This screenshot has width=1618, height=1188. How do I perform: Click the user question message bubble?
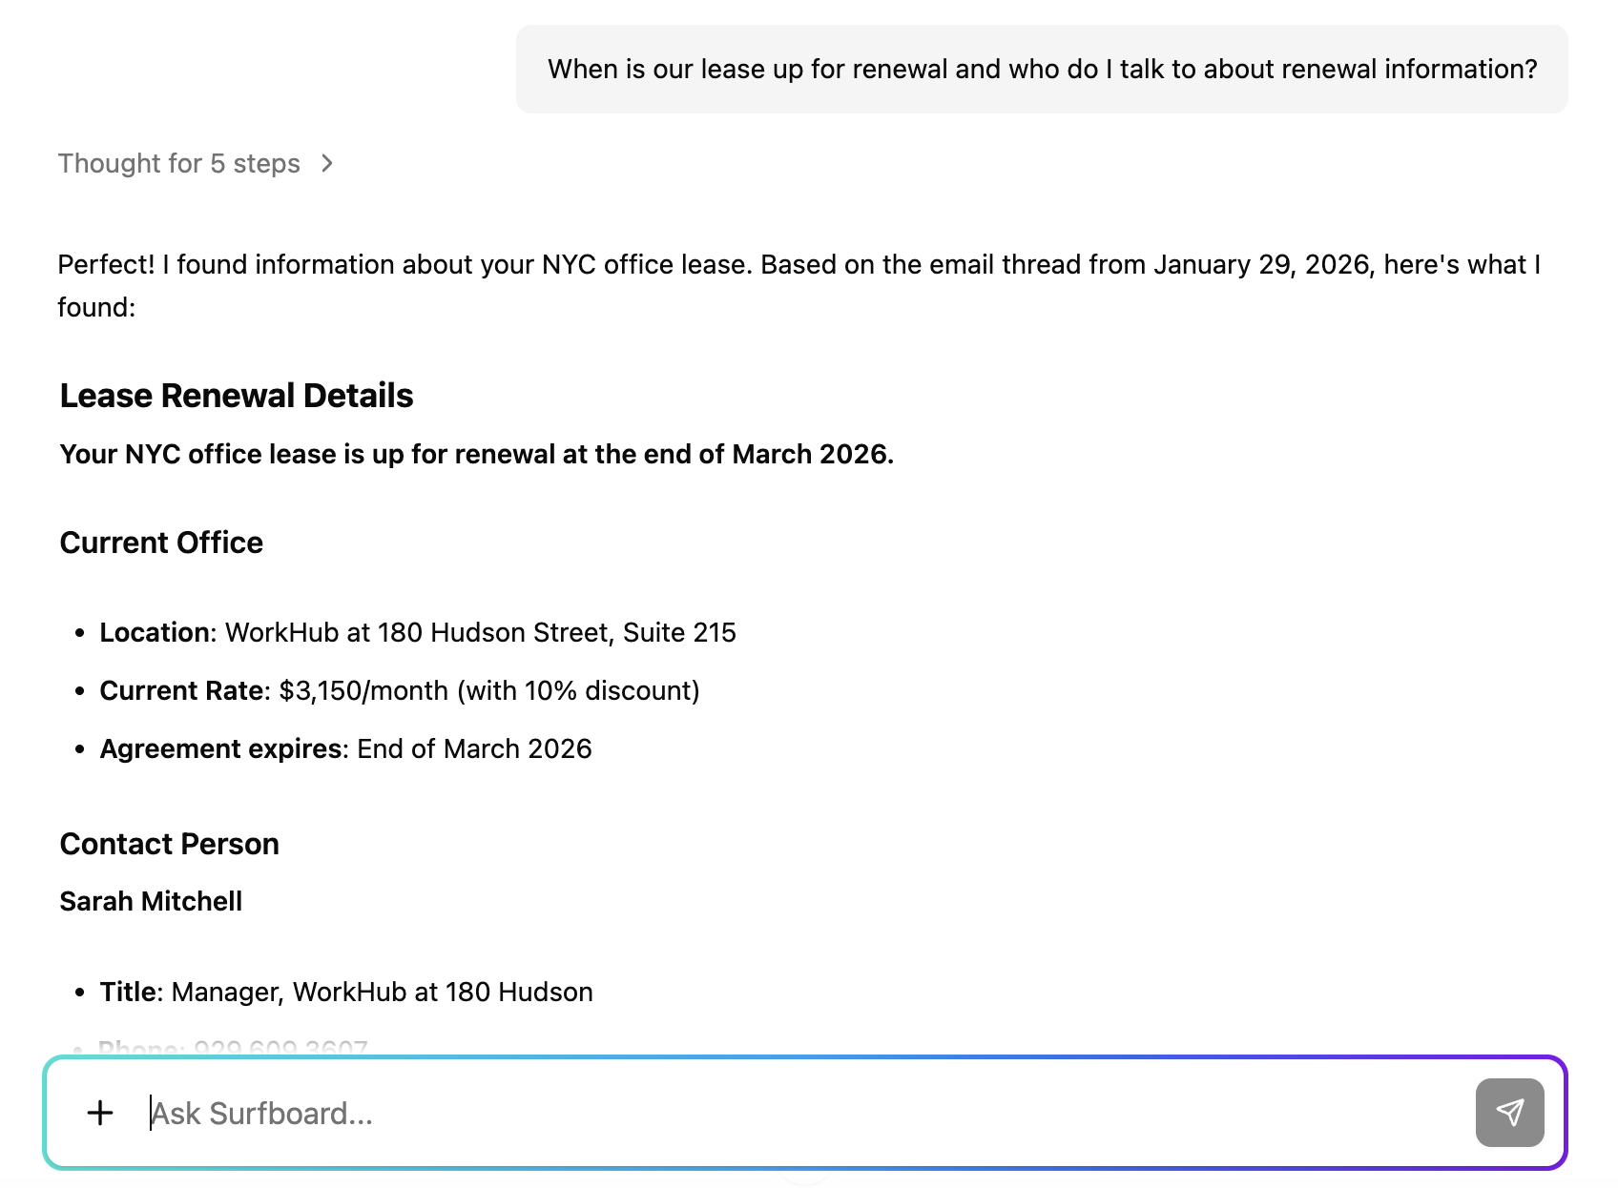pyautogui.click(x=1042, y=70)
